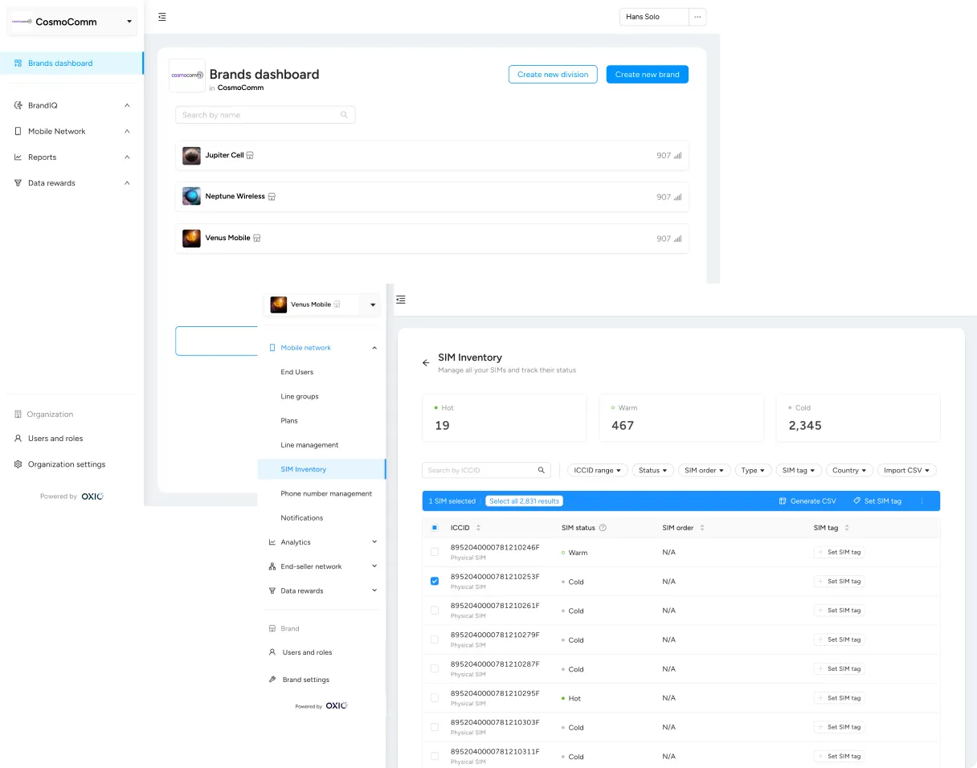Click the signal bars icon on Jupiter Cell row
Viewport: 977px width, 768px height.
677,156
